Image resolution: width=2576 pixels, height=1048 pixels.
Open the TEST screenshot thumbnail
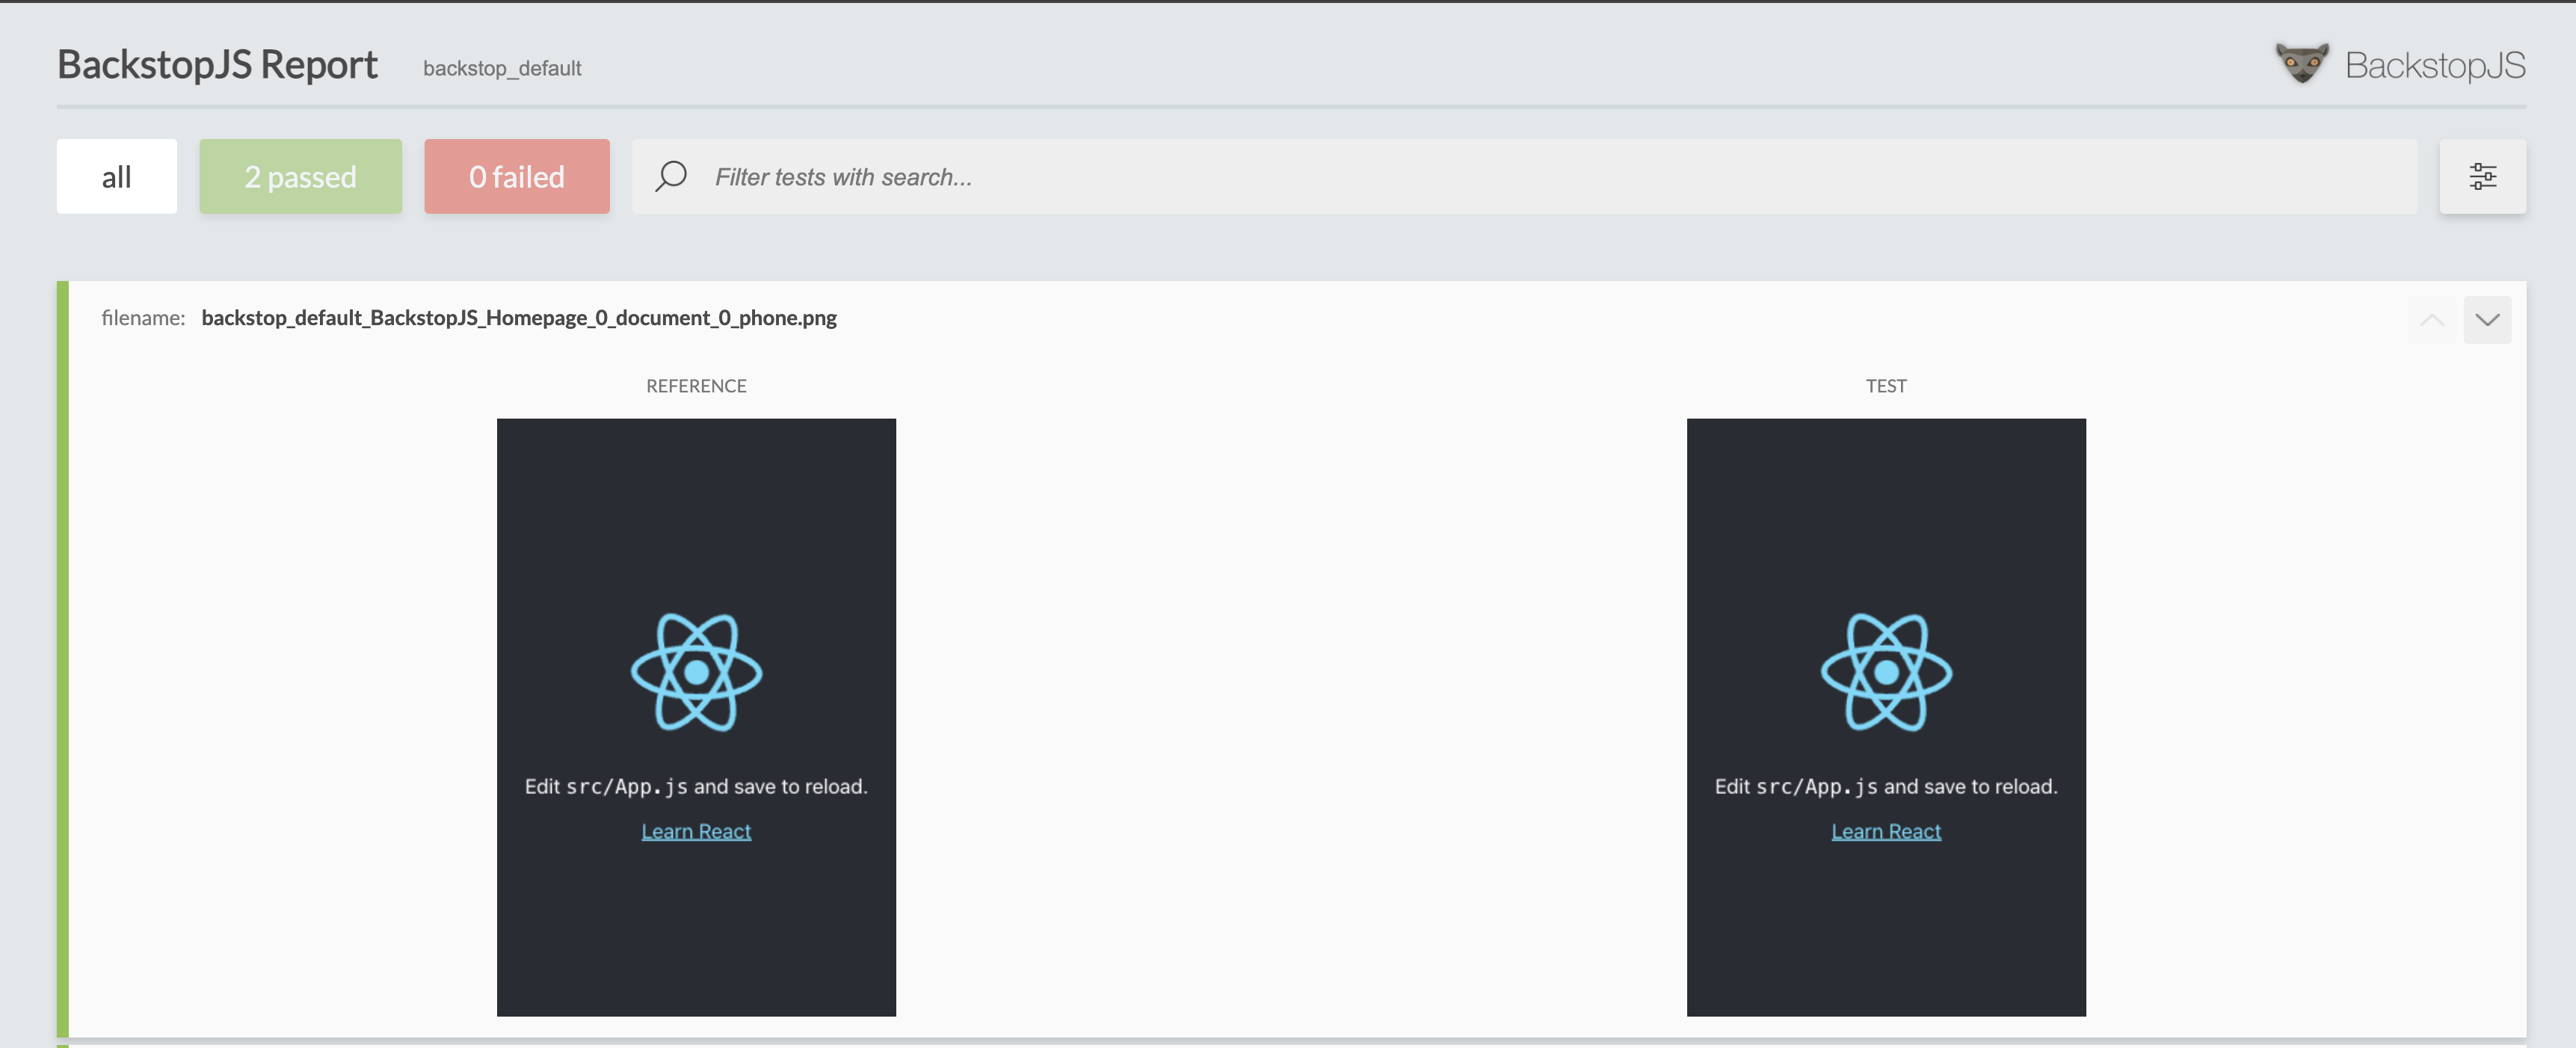coord(1886,717)
